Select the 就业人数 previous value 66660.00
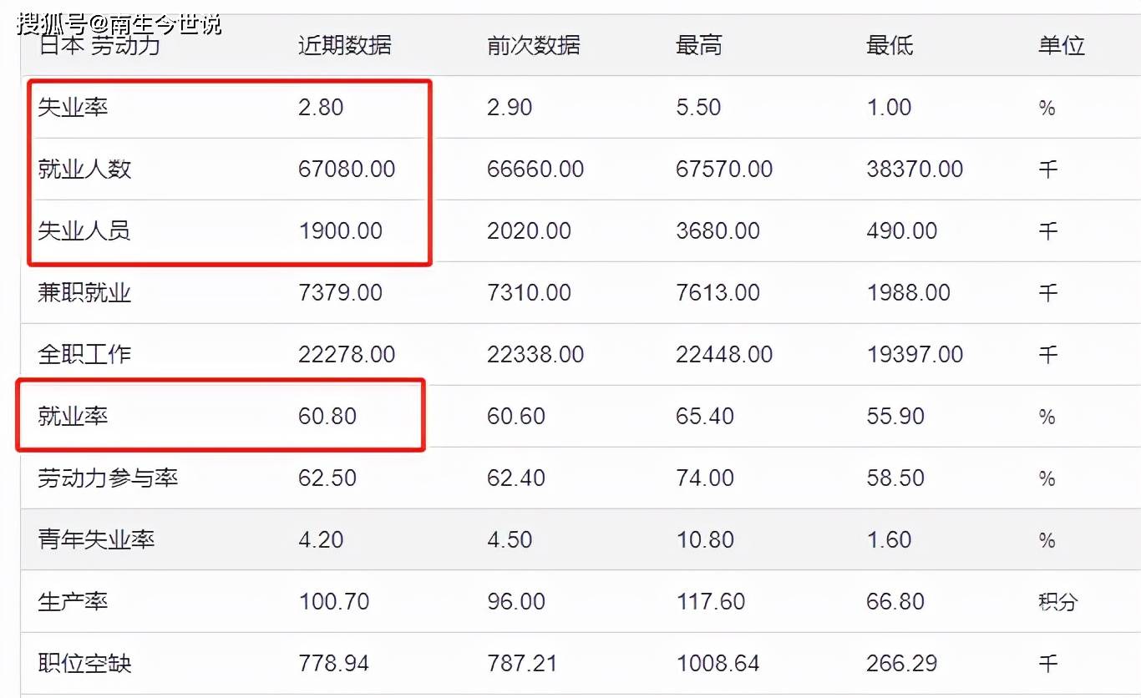 [535, 169]
